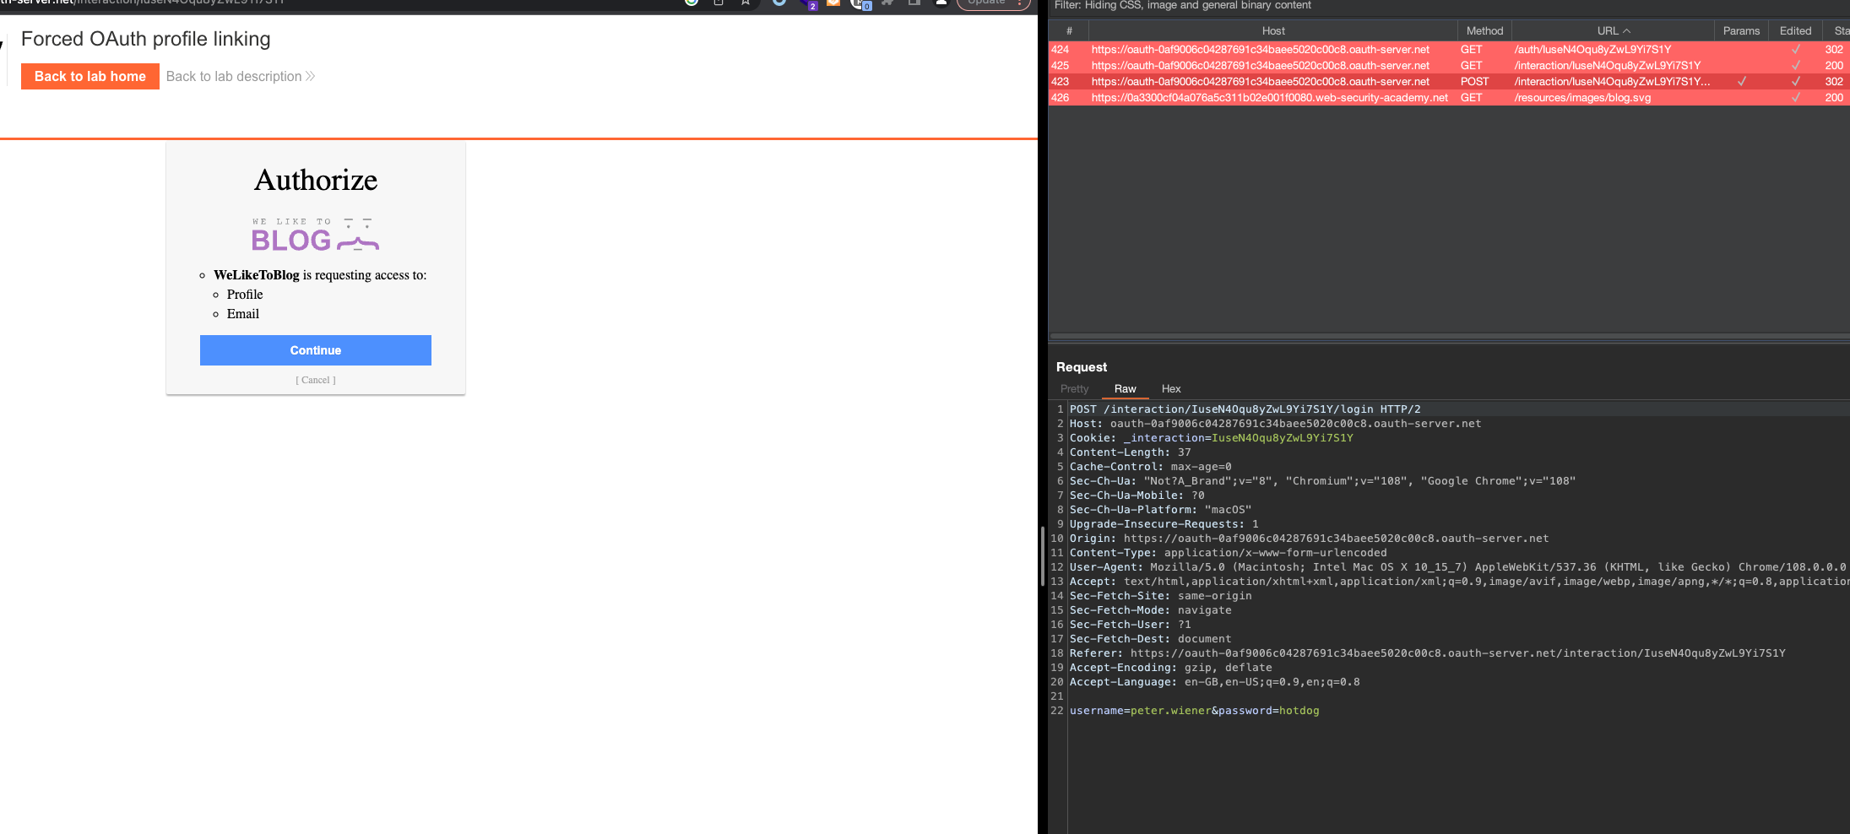Screen dimensions: 1850x834
Task: Click the orange Back to lab home button
Action: click(x=90, y=76)
